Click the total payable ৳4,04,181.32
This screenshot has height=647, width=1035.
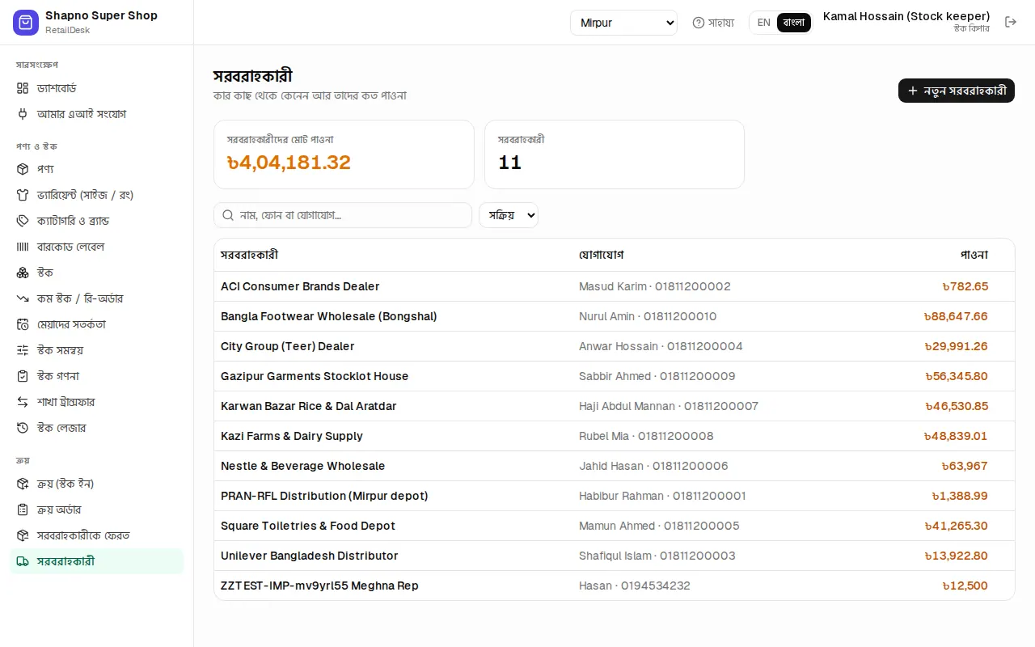coord(289,163)
